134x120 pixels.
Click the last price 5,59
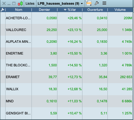(53, 113)
